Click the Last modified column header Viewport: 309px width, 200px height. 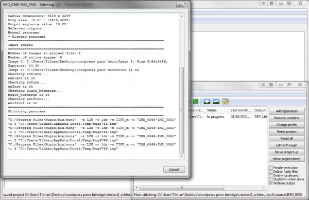point(241,110)
